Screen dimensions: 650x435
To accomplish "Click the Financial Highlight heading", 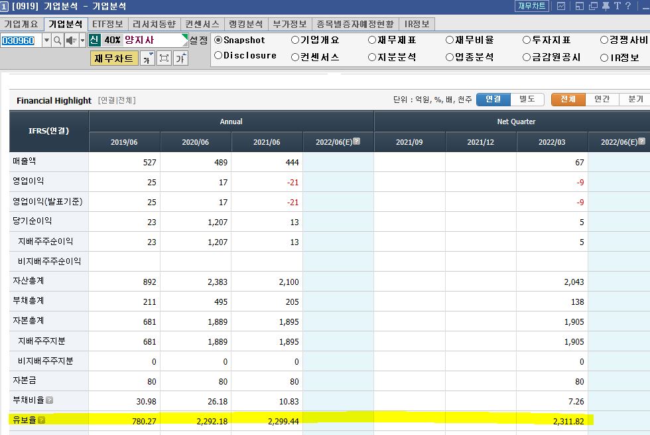I will (54, 100).
